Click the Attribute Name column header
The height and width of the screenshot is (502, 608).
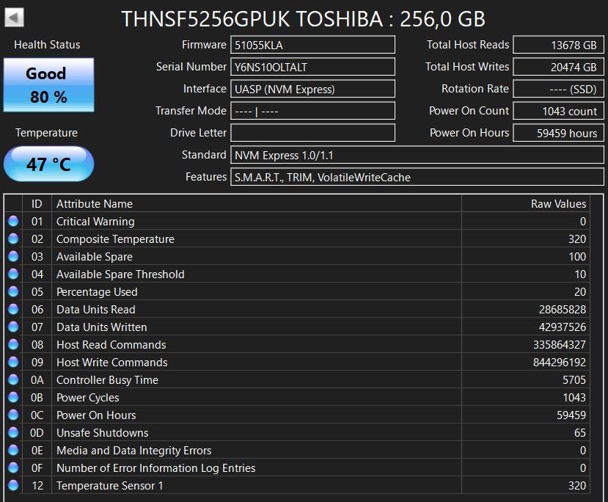[257, 204]
